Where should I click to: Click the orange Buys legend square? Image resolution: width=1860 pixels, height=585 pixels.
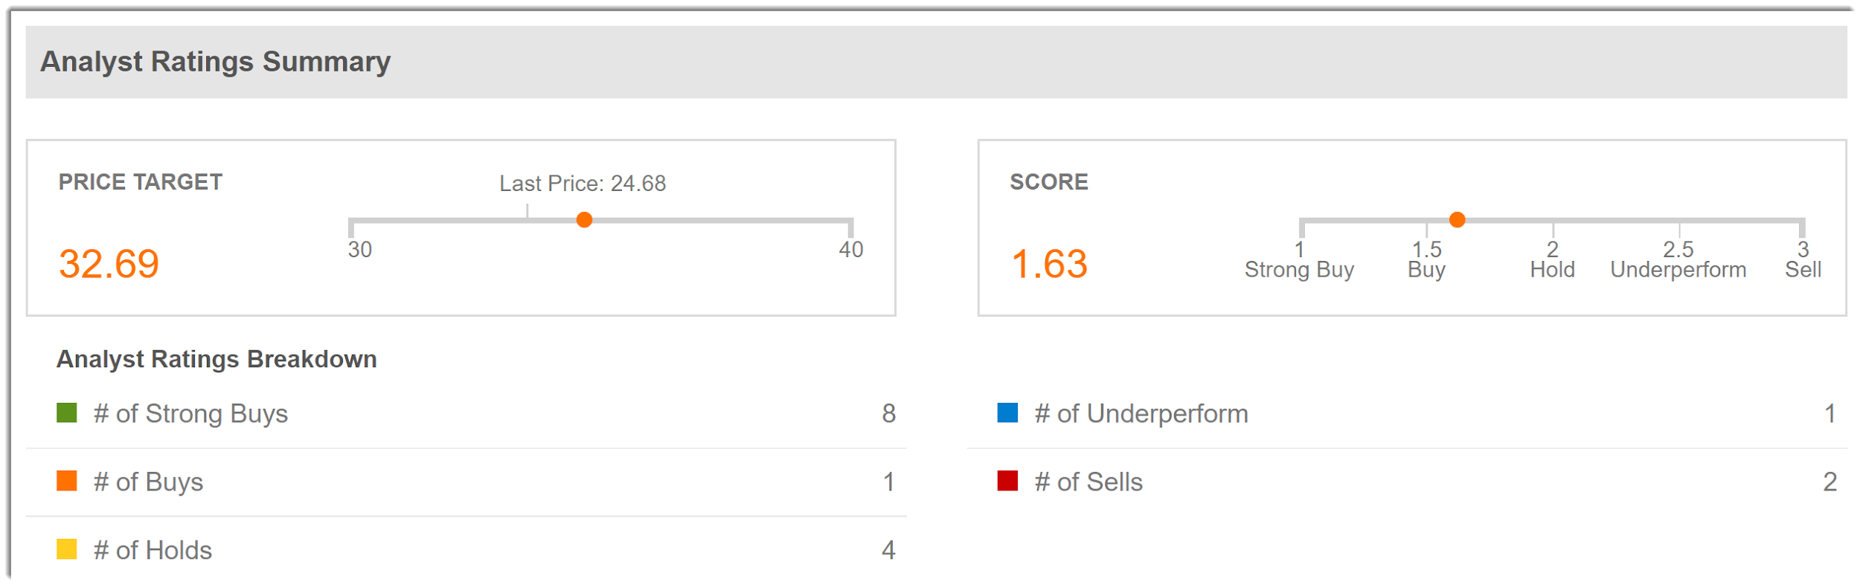coord(67,481)
